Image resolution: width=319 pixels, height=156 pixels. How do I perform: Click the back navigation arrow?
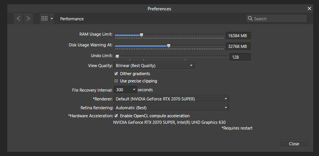[x=19, y=18]
